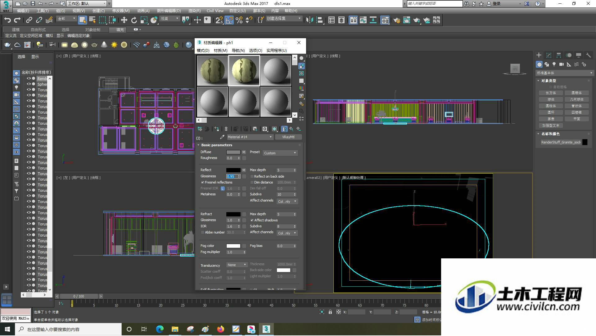This screenshot has height=336, width=596.
Task: Activate the Bind to Space Warp tool
Action: (49, 20)
